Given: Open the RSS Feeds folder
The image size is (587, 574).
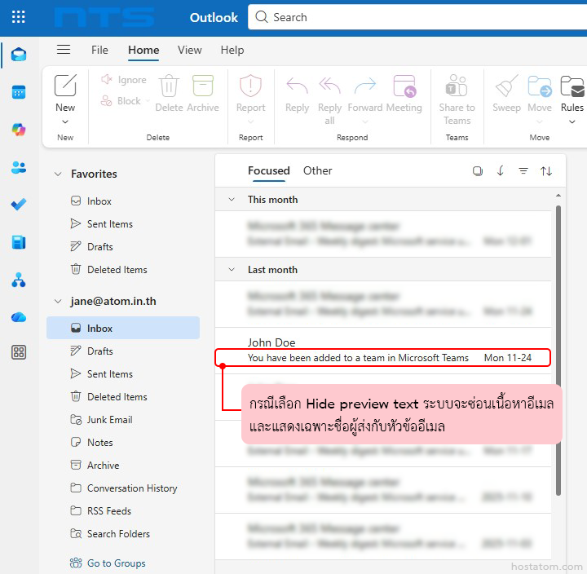Looking at the screenshot, I should click(123, 510).
